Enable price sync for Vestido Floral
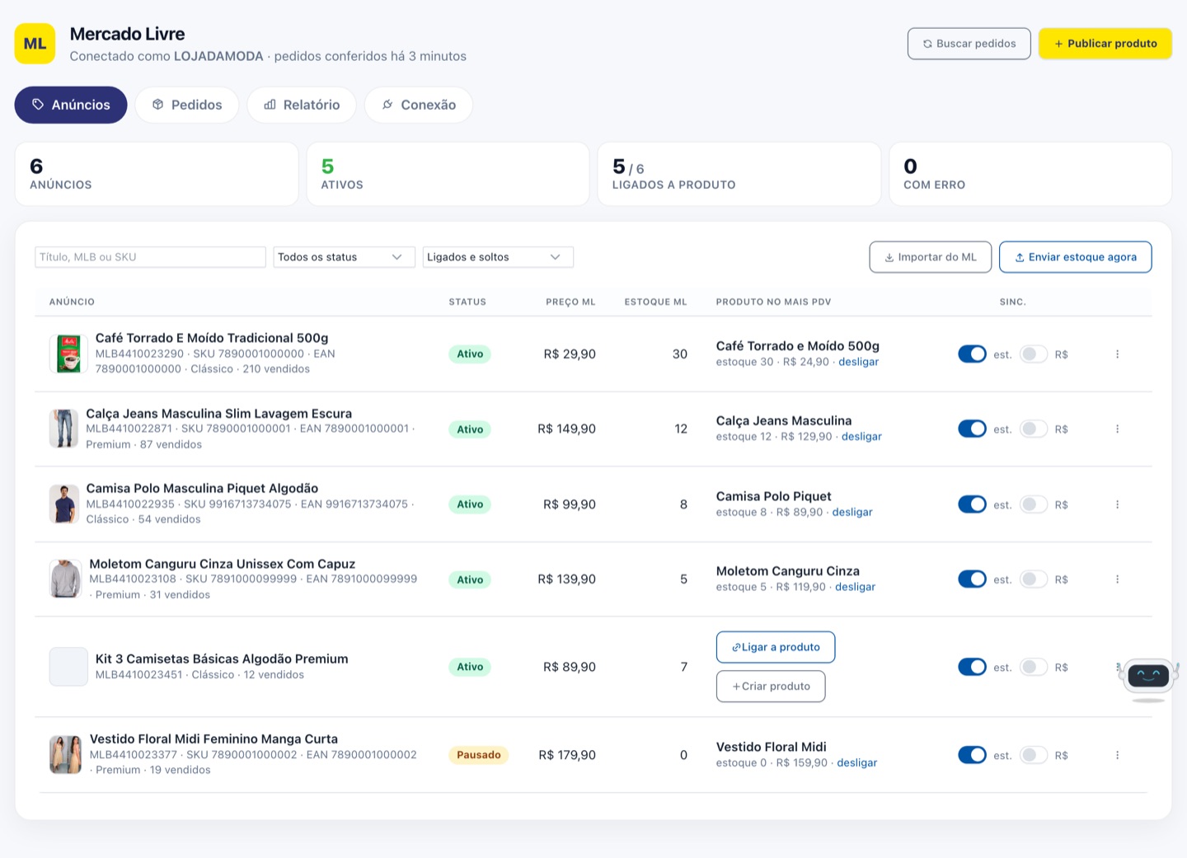This screenshot has width=1187, height=858. [x=1034, y=755]
